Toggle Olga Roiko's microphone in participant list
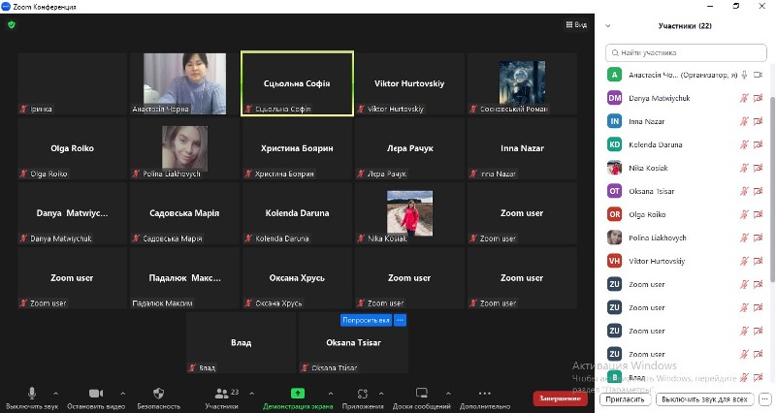Viewport: 776px width, 413px height. point(744,214)
